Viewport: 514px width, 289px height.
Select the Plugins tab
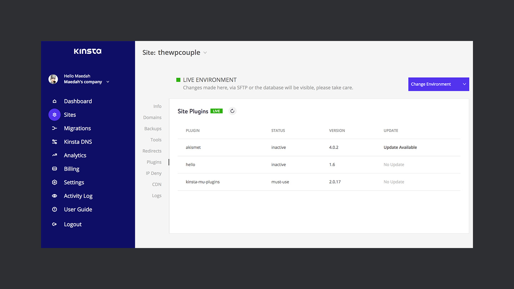pos(154,162)
